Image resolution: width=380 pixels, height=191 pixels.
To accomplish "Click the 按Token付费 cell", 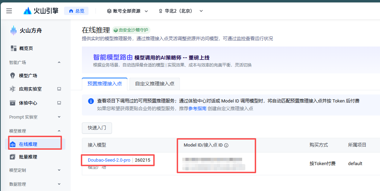I will click(x=322, y=164).
